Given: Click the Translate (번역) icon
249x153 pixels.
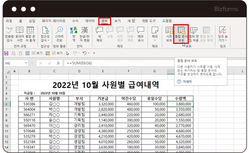Looking at the screenshot, I should point(74,34).
